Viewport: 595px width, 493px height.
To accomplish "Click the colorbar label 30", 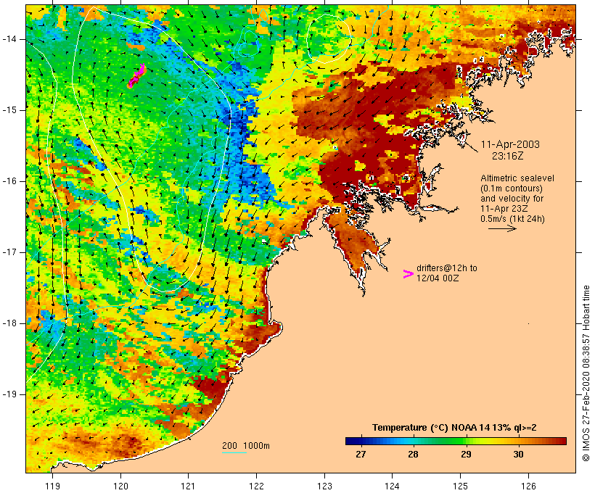I will pyautogui.click(x=518, y=454).
